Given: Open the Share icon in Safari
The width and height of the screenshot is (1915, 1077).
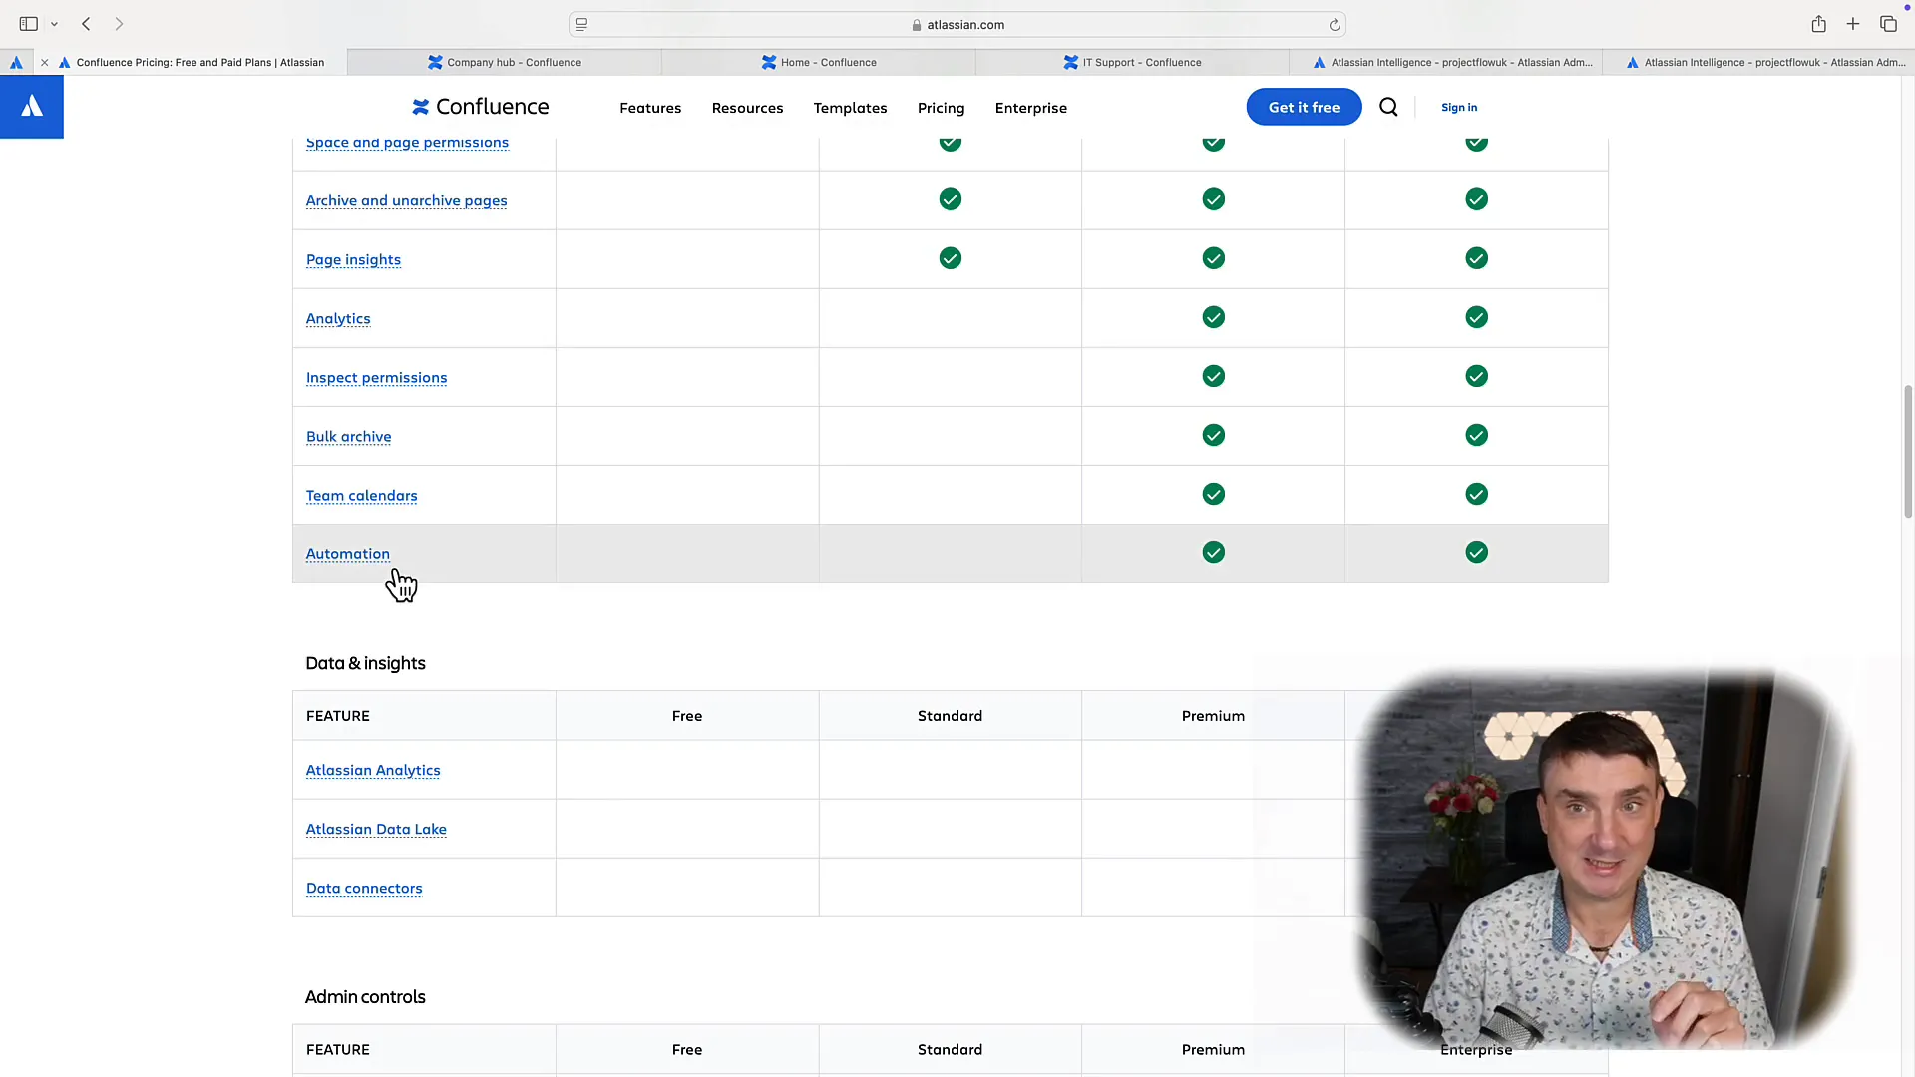Looking at the screenshot, I should pos(1818,24).
